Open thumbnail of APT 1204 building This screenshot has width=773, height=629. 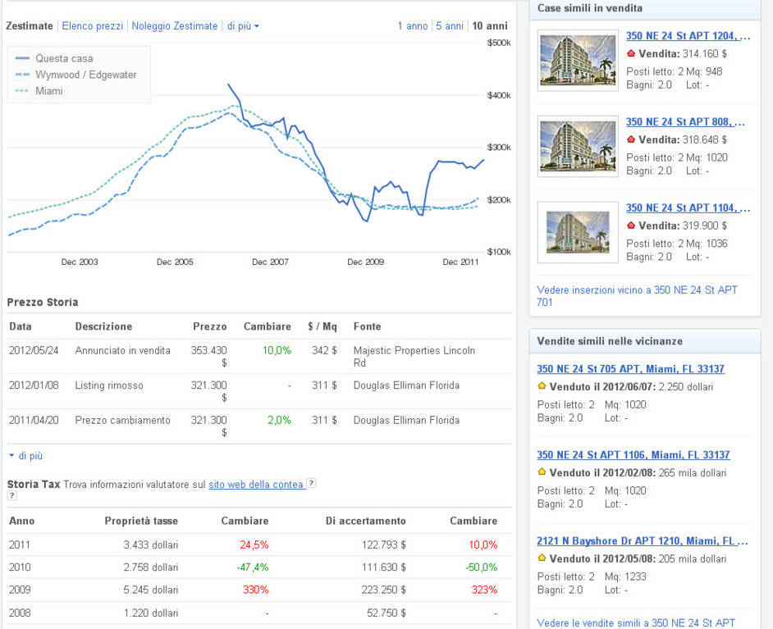click(x=578, y=61)
